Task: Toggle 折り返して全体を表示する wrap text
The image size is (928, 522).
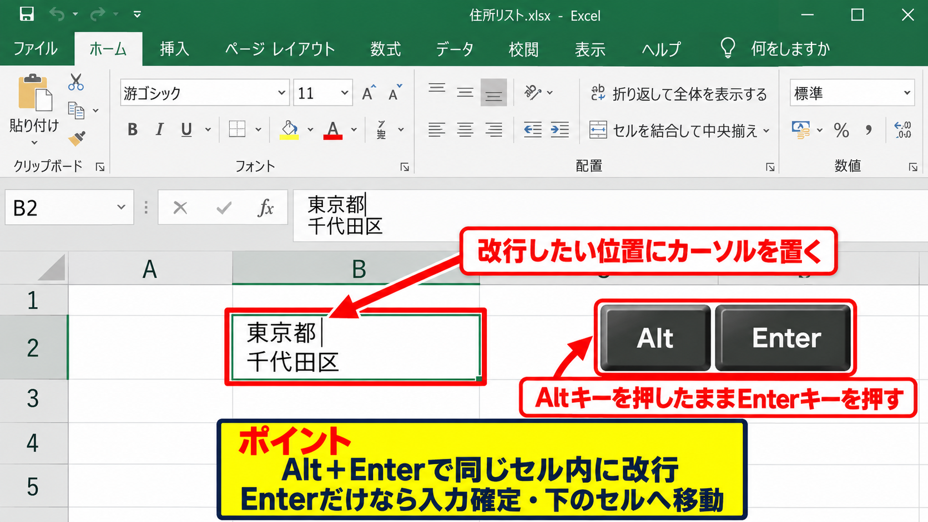Action: pos(679,94)
